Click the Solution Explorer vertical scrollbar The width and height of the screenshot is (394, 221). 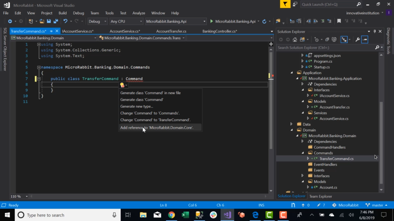381,142
